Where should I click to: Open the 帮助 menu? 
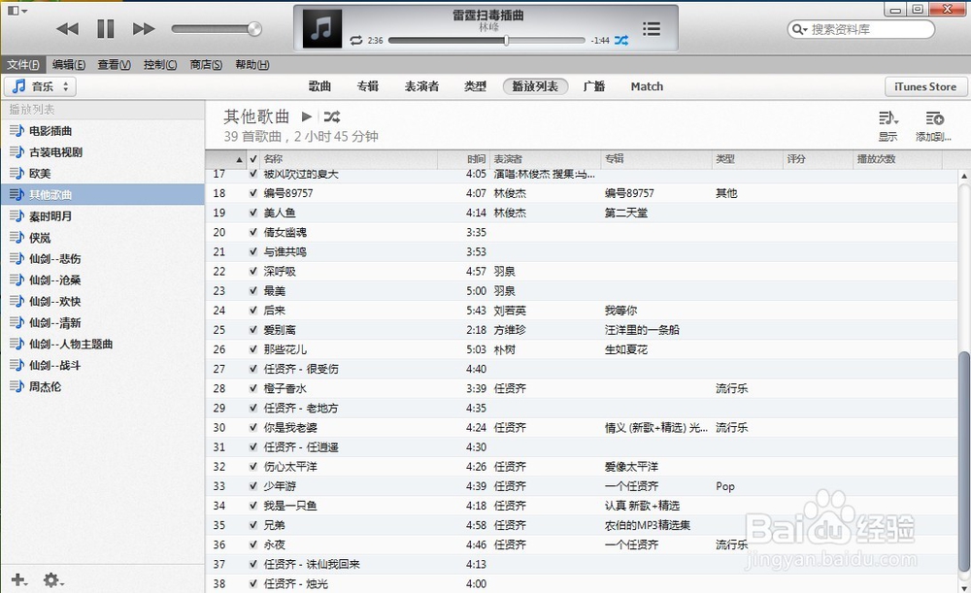tap(252, 64)
